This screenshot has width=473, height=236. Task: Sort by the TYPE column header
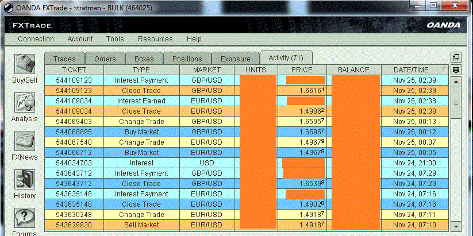click(x=141, y=70)
